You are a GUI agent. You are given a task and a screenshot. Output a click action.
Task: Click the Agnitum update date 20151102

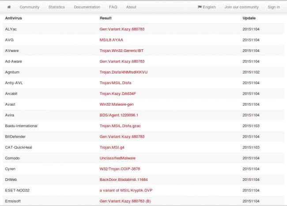pos(251,72)
